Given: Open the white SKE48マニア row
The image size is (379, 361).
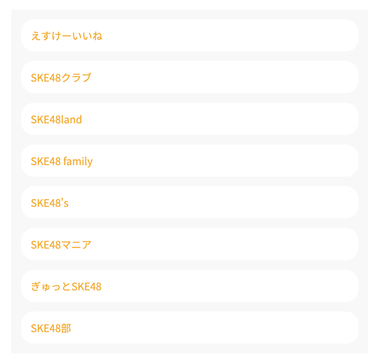Looking at the screenshot, I should point(189,244).
